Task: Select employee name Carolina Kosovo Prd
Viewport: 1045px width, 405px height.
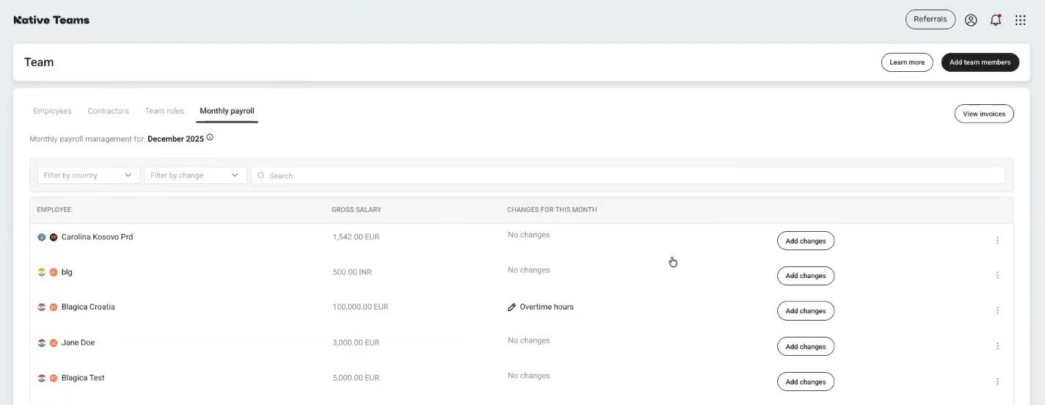Action: (97, 237)
